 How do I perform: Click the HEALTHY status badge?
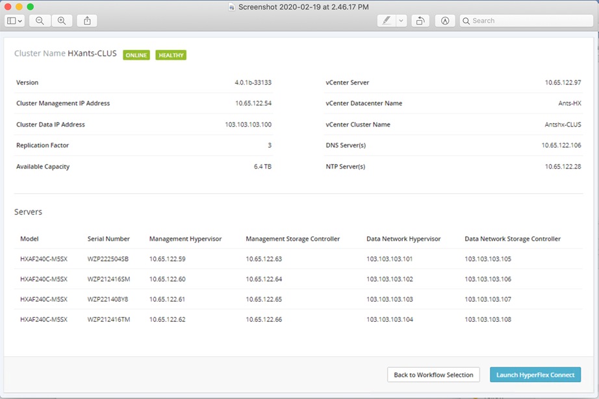[171, 55]
